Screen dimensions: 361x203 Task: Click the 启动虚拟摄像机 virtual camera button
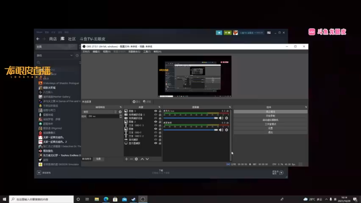(270, 120)
